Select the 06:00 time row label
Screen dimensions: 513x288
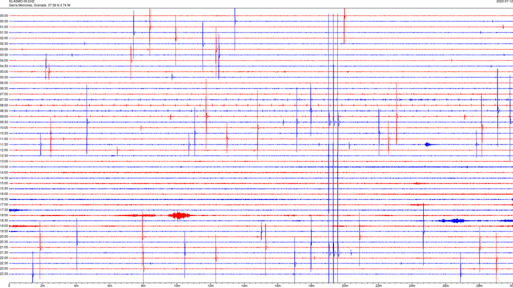point(4,83)
